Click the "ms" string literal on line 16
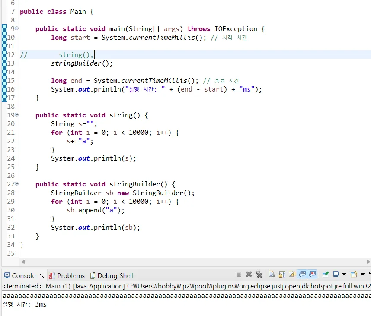Viewport: 371px width, 316px height. [247, 89]
